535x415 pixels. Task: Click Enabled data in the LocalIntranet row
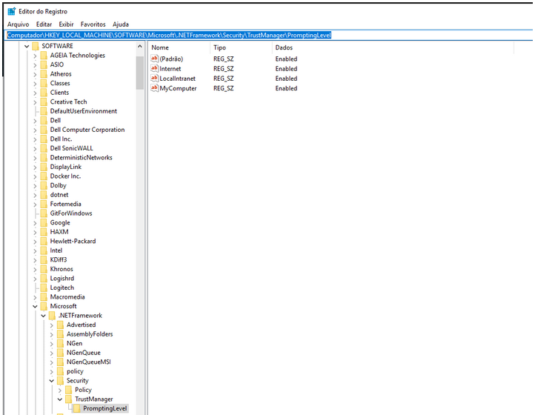pyautogui.click(x=286, y=79)
